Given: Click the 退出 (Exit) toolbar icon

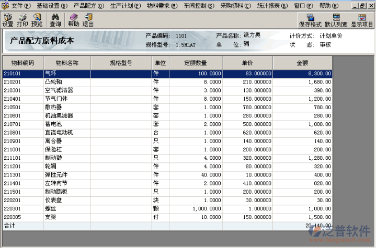Looking at the screenshot, I should click(x=88, y=20).
